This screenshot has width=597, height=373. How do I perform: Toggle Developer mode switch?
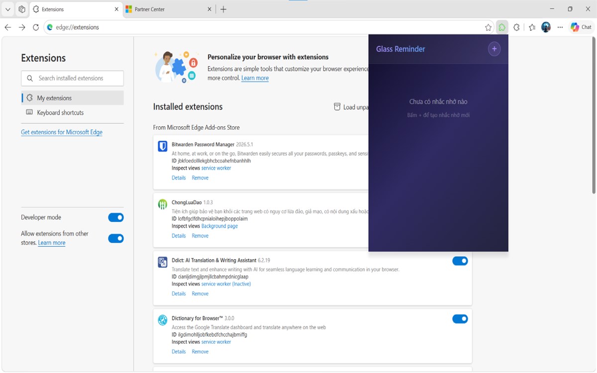point(116,217)
